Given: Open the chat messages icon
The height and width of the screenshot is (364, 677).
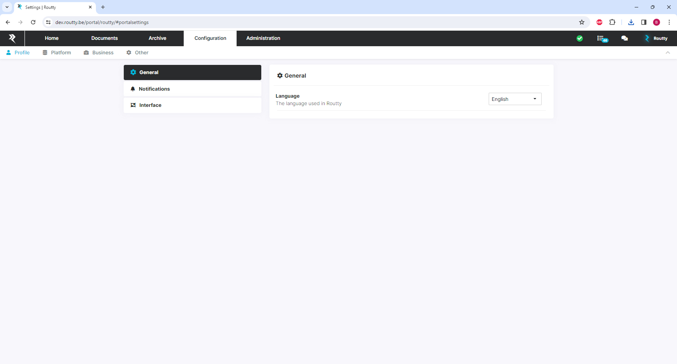Looking at the screenshot, I should 624,38.
